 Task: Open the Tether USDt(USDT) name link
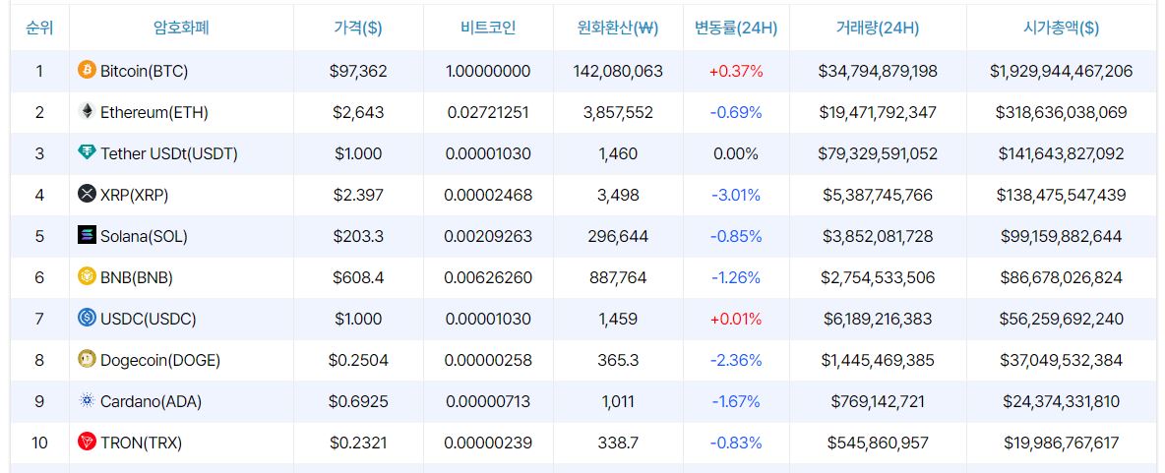click(x=169, y=154)
